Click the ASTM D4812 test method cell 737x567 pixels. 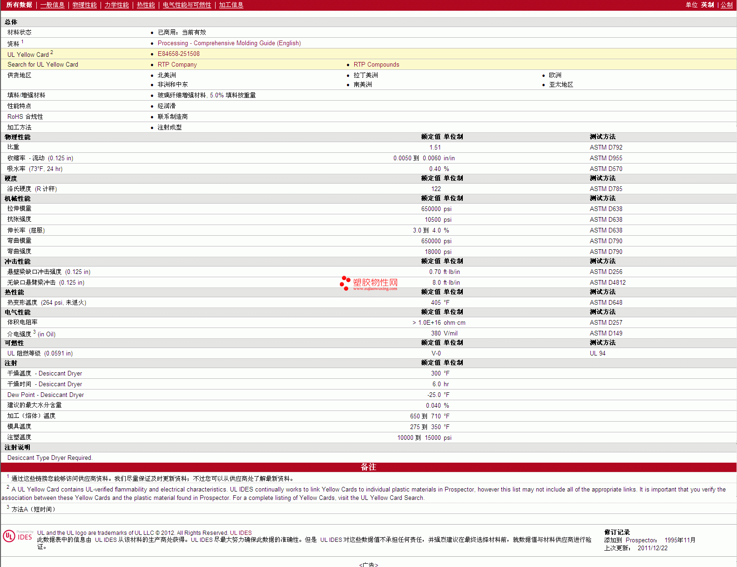608,282
